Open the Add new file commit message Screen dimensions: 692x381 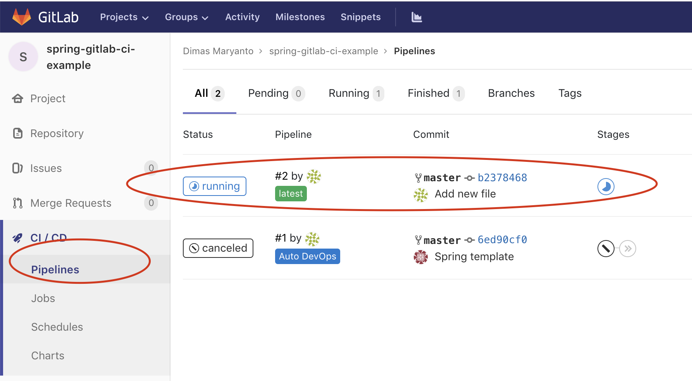pos(465,194)
